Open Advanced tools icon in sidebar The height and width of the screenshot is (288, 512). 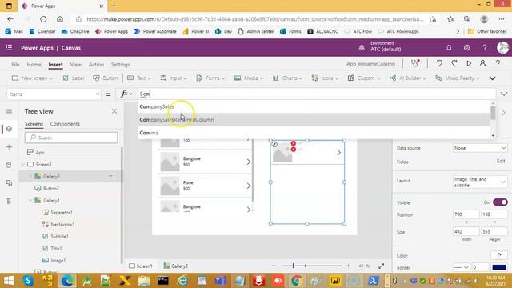click(x=9, y=201)
